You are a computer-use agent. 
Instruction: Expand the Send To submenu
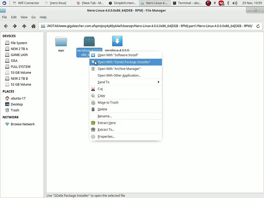tap(126, 82)
